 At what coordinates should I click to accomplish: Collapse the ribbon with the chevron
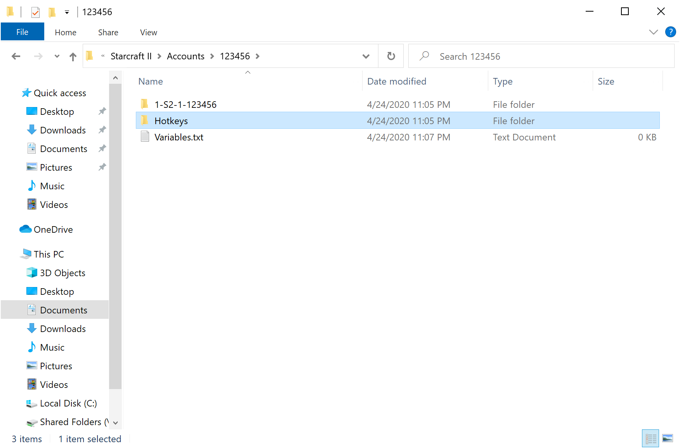653,32
